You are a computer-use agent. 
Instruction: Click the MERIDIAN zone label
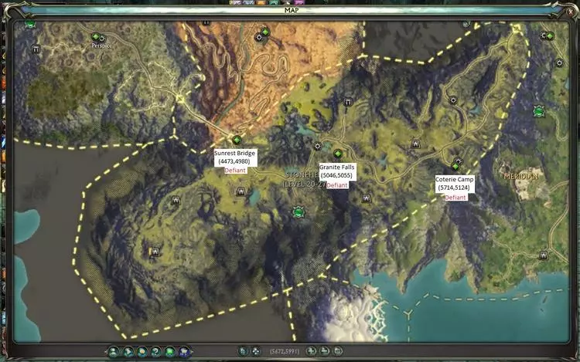click(520, 177)
